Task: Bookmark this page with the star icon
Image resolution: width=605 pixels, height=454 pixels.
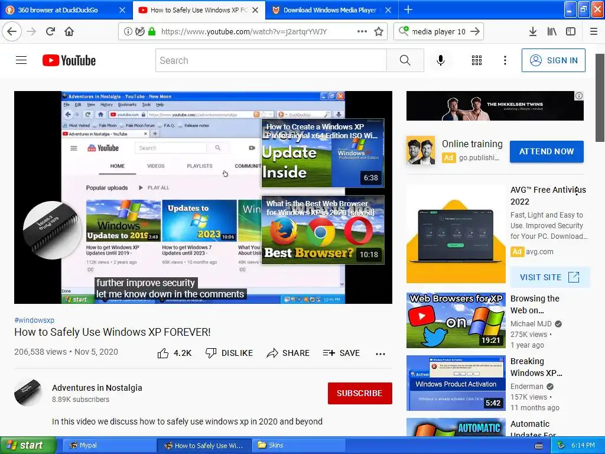Action: pos(379,32)
